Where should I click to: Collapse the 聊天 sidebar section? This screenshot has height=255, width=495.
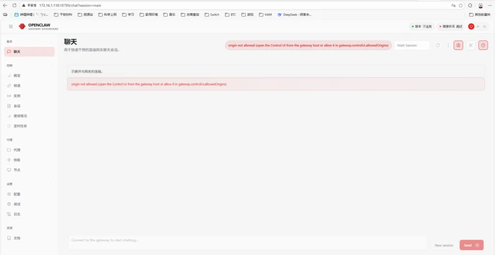(x=29, y=42)
